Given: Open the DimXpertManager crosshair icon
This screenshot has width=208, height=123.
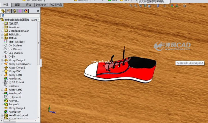Looking at the screenshot, I should coord(20,11).
